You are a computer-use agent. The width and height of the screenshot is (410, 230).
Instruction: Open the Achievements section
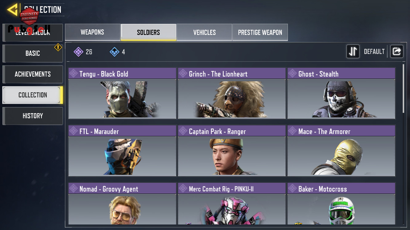[x=33, y=74]
